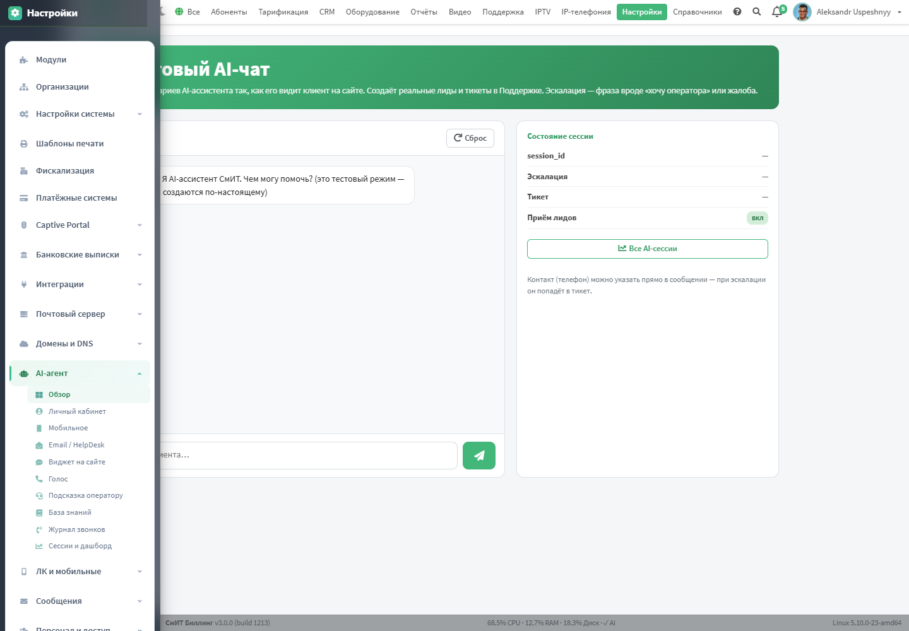The width and height of the screenshot is (909, 631).
Task: Open notifications bell with badge
Action: [x=778, y=11]
